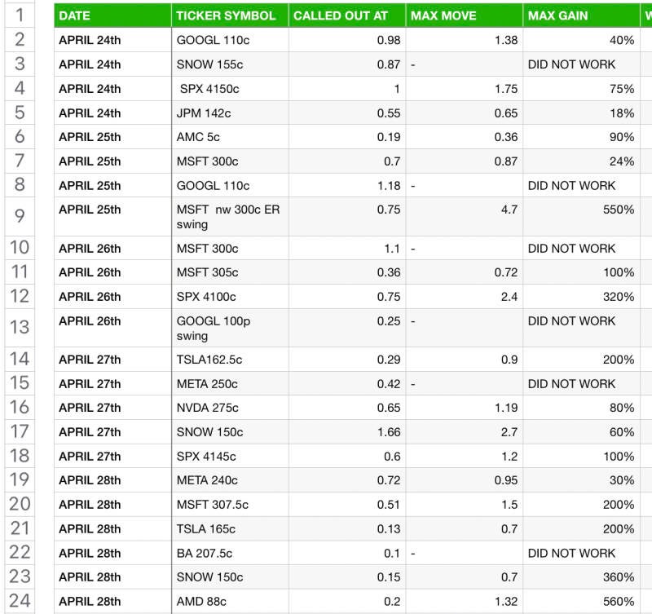Viewport: 652px width, 614px height.
Task: Select the DATE column header cell
Action: (112, 15)
